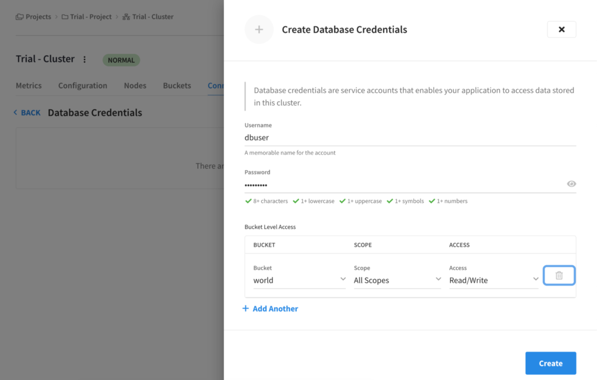Screen dimensions: 597x380
Task: Click the 1+ uppercase requirement
Action: pyautogui.click(x=360, y=201)
